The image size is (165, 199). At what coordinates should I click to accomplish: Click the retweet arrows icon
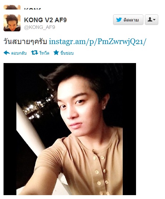click(35, 52)
